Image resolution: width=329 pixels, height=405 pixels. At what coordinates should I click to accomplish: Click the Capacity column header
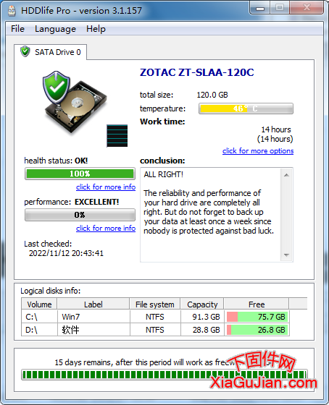[202, 304]
